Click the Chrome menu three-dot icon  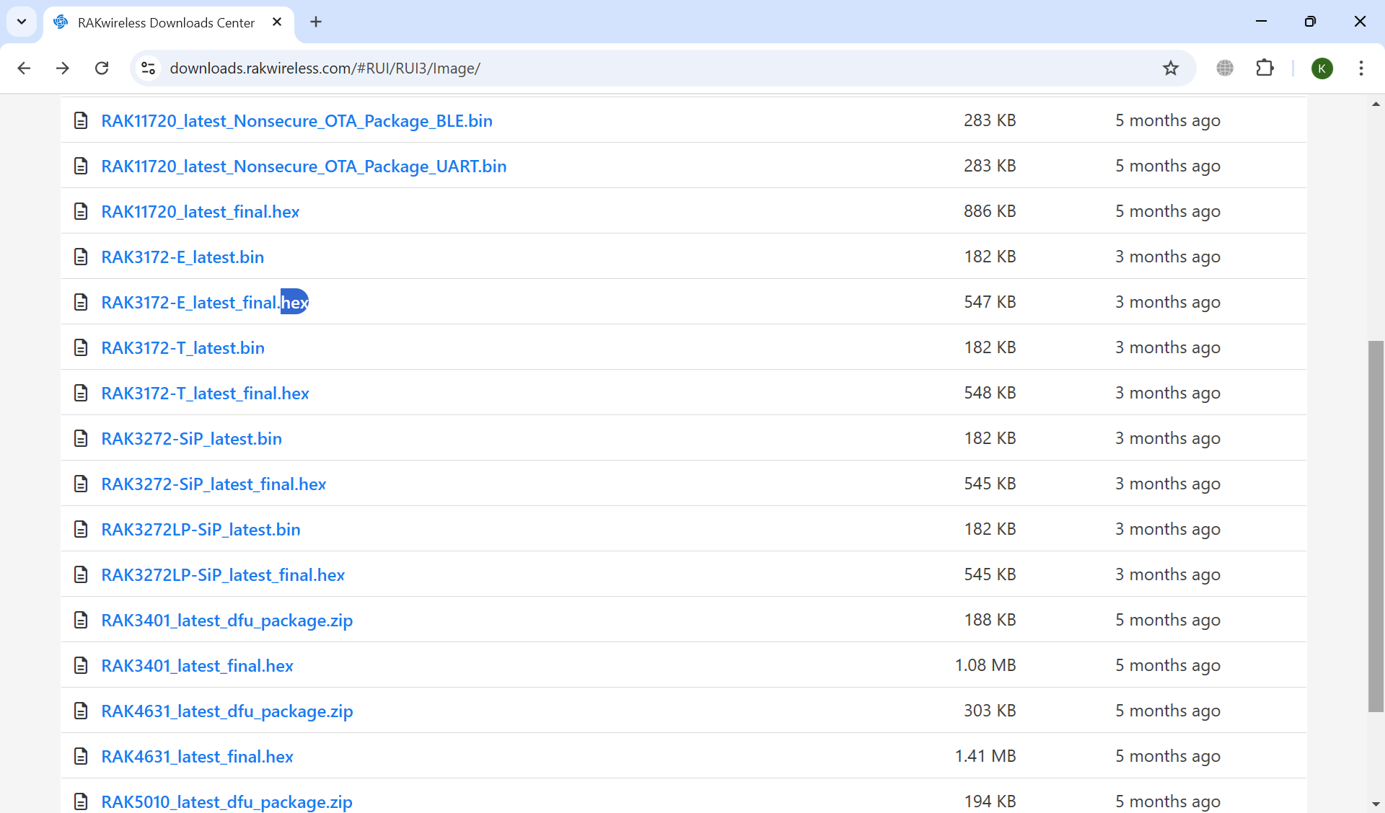coord(1360,68)
